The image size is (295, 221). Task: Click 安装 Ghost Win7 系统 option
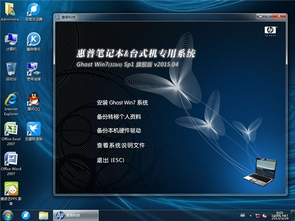(x=122, y=103)
